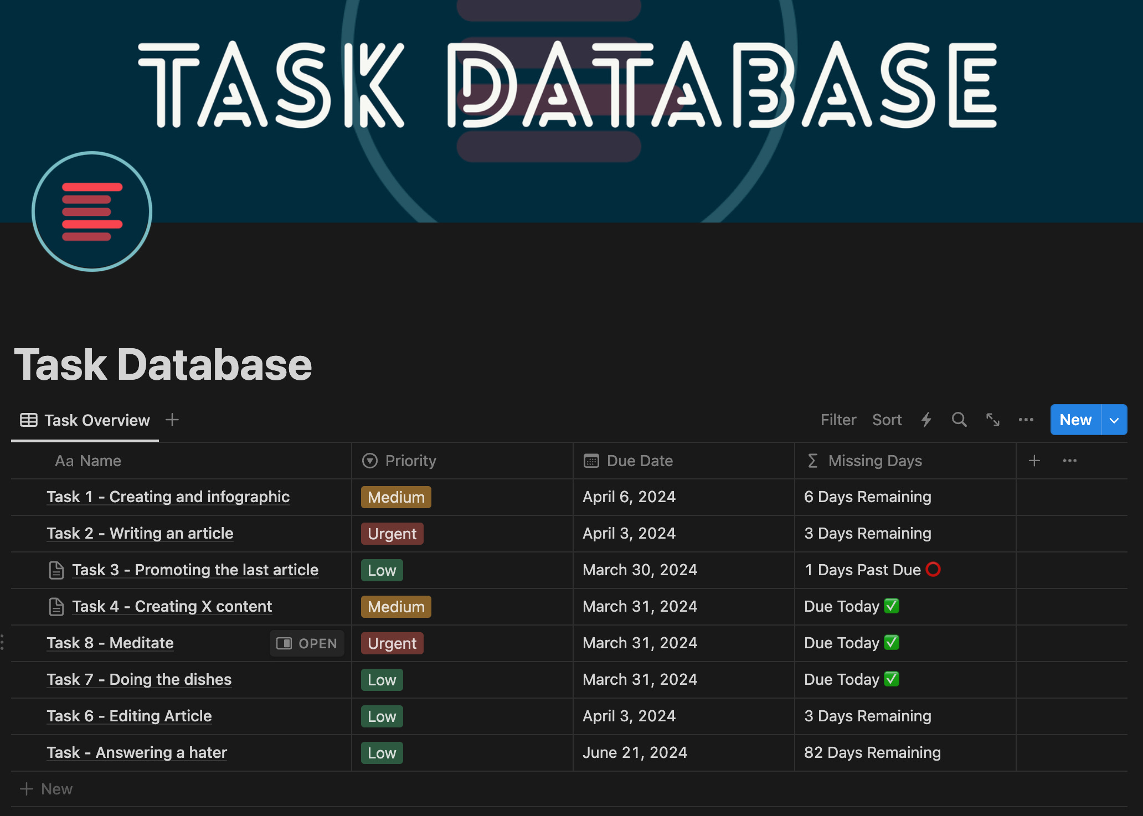Open Missing Days formula column header
The width and height of the screenshot is (1143, 816).
(x=874, y=461)
